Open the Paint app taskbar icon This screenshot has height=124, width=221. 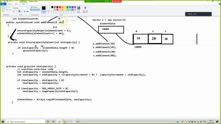pyautogui.click(x=59, y=122)
